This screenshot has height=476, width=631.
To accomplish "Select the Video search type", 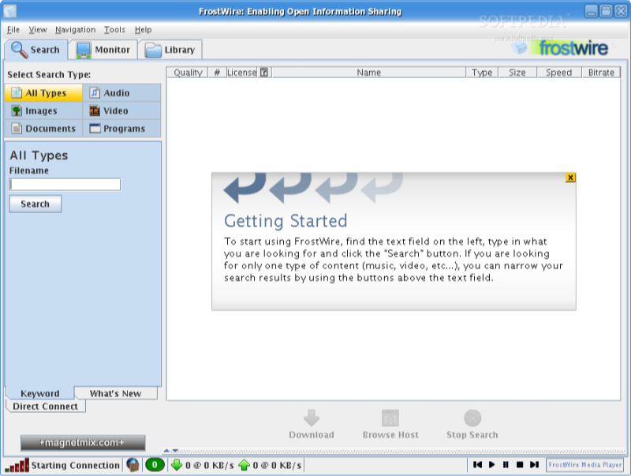I will (122, 111).
